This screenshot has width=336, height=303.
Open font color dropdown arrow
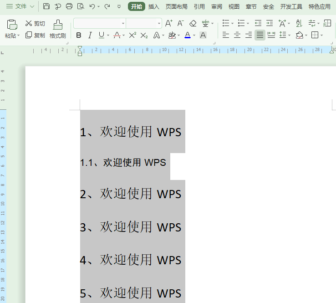[194, 36]
